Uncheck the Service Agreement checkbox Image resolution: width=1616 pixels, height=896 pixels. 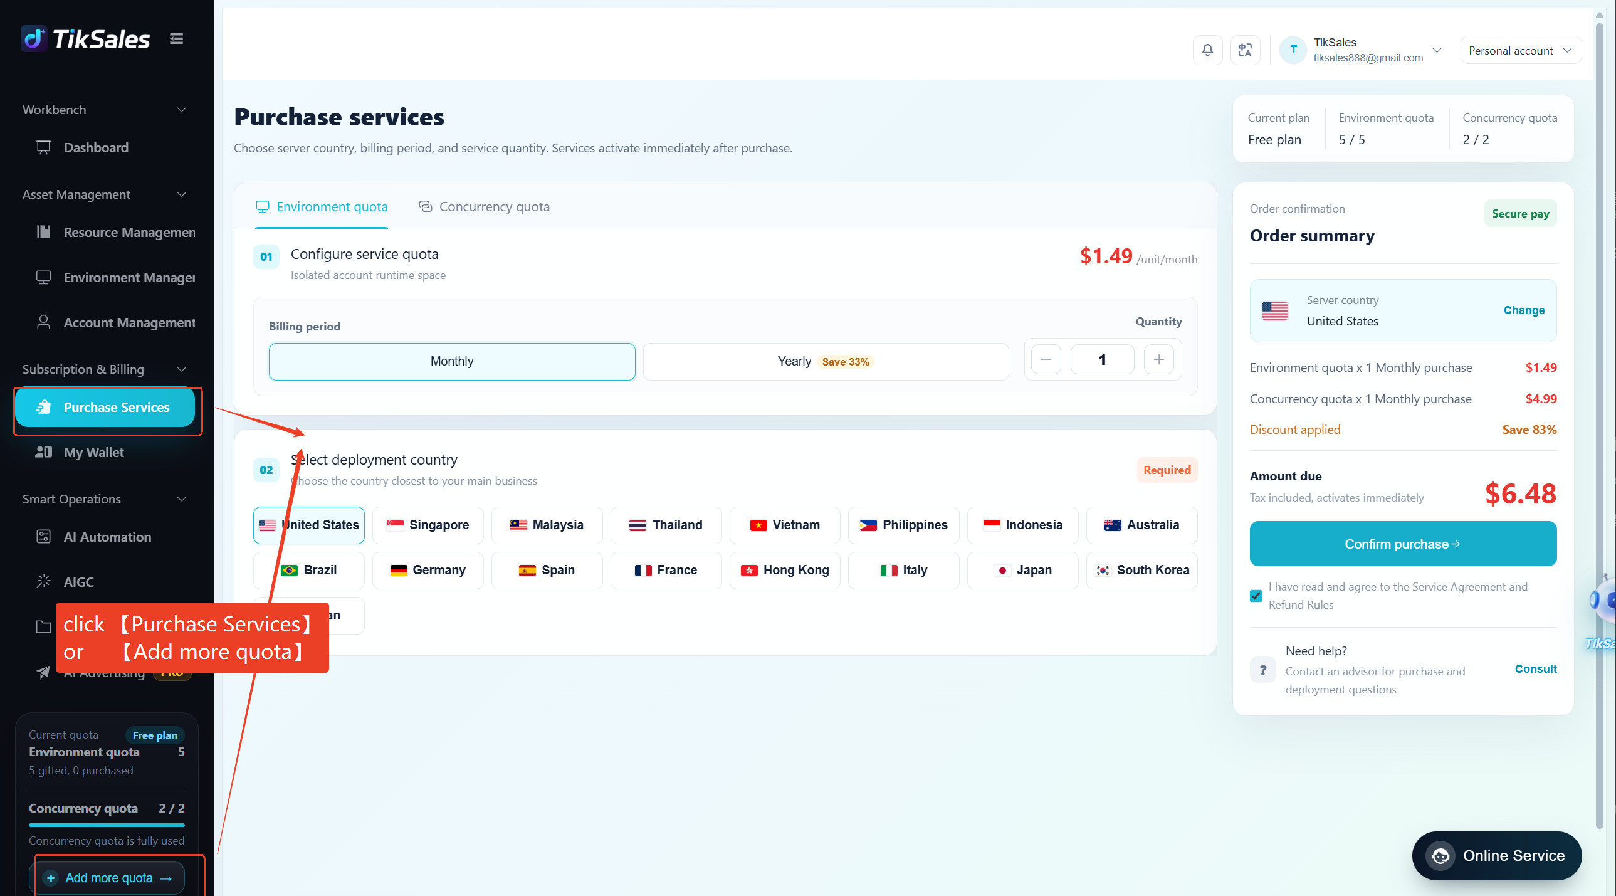(1256, 596)
